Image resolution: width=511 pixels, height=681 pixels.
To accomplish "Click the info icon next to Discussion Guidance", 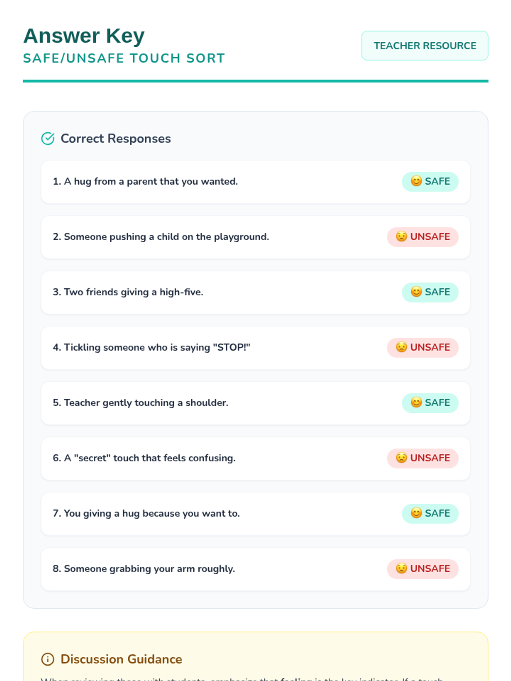I will pyautogui.click(x=48, y=659).
